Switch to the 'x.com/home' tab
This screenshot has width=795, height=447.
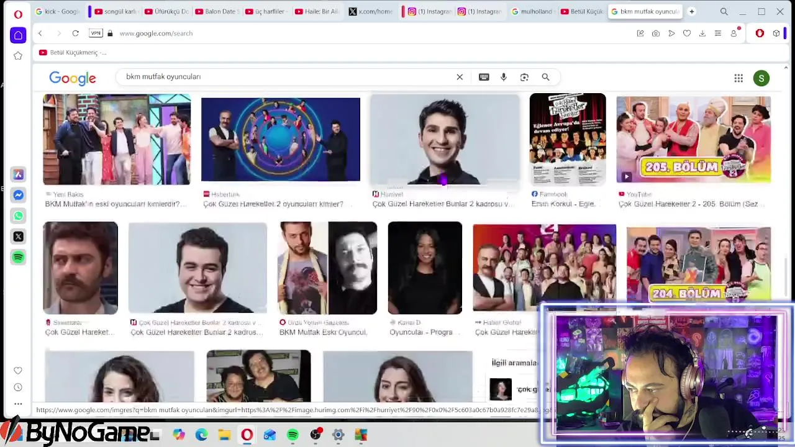pos(371,11)
